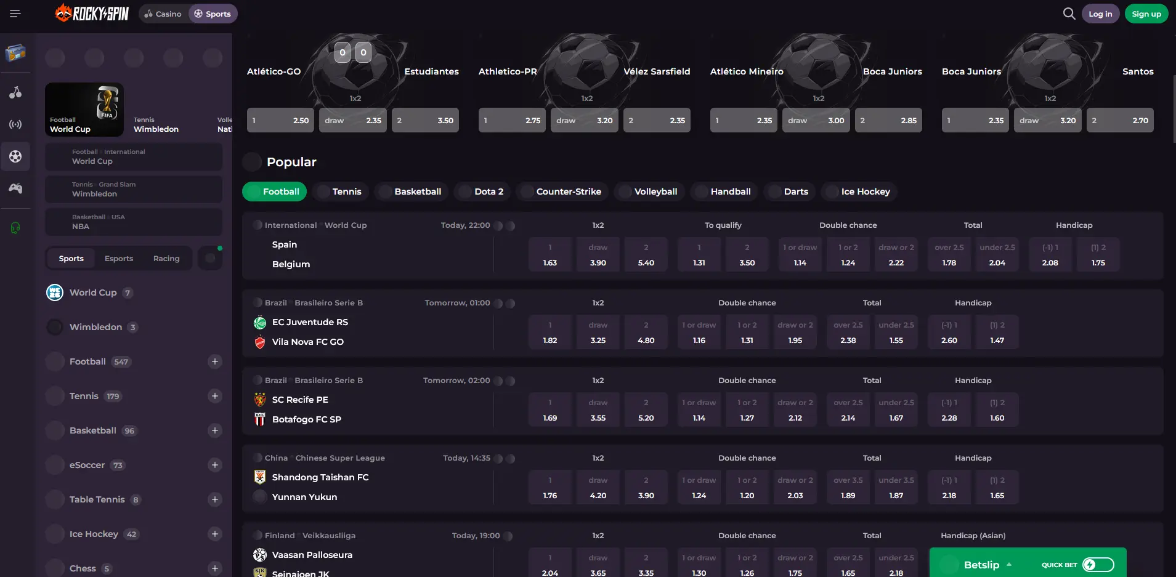This screenshot has width=1176, height=577.
Task: Expand the Tennis category with plus
Action: [215, 396]
